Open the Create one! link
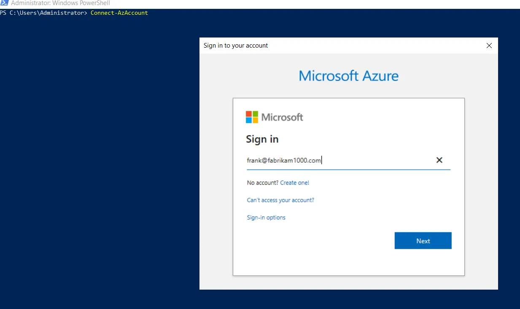 pos(294,183)
